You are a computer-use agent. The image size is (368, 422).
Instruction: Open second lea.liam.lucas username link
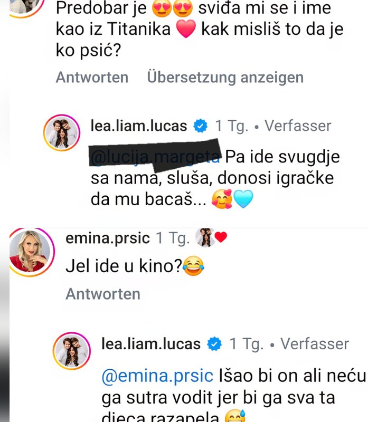click(x=151, y=344)
